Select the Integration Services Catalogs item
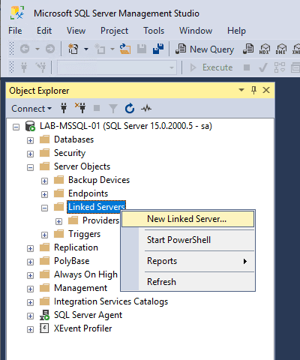Viewport: 300px width, 360px height. point(111,301)
